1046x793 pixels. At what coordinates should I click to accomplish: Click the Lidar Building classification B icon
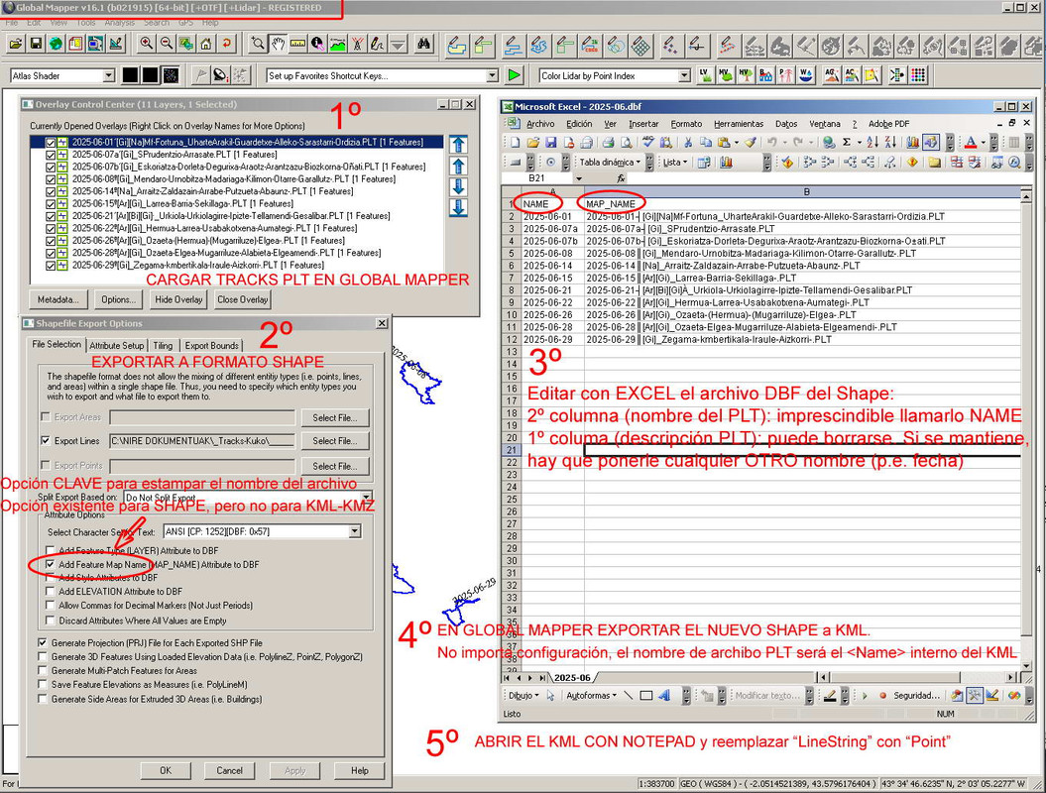coord(765,75)
